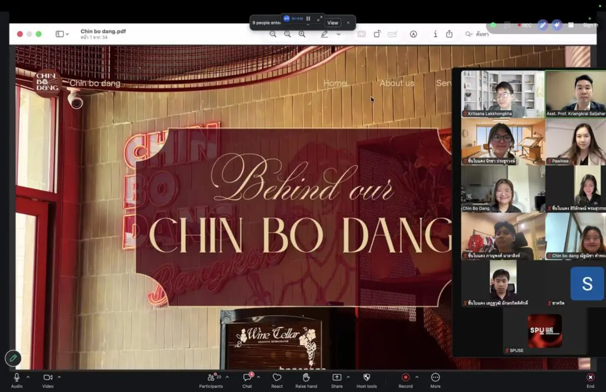Toggle the camera with the Video button
The height and width of the screenshot is (392, 606).
(x=48, y=380)
